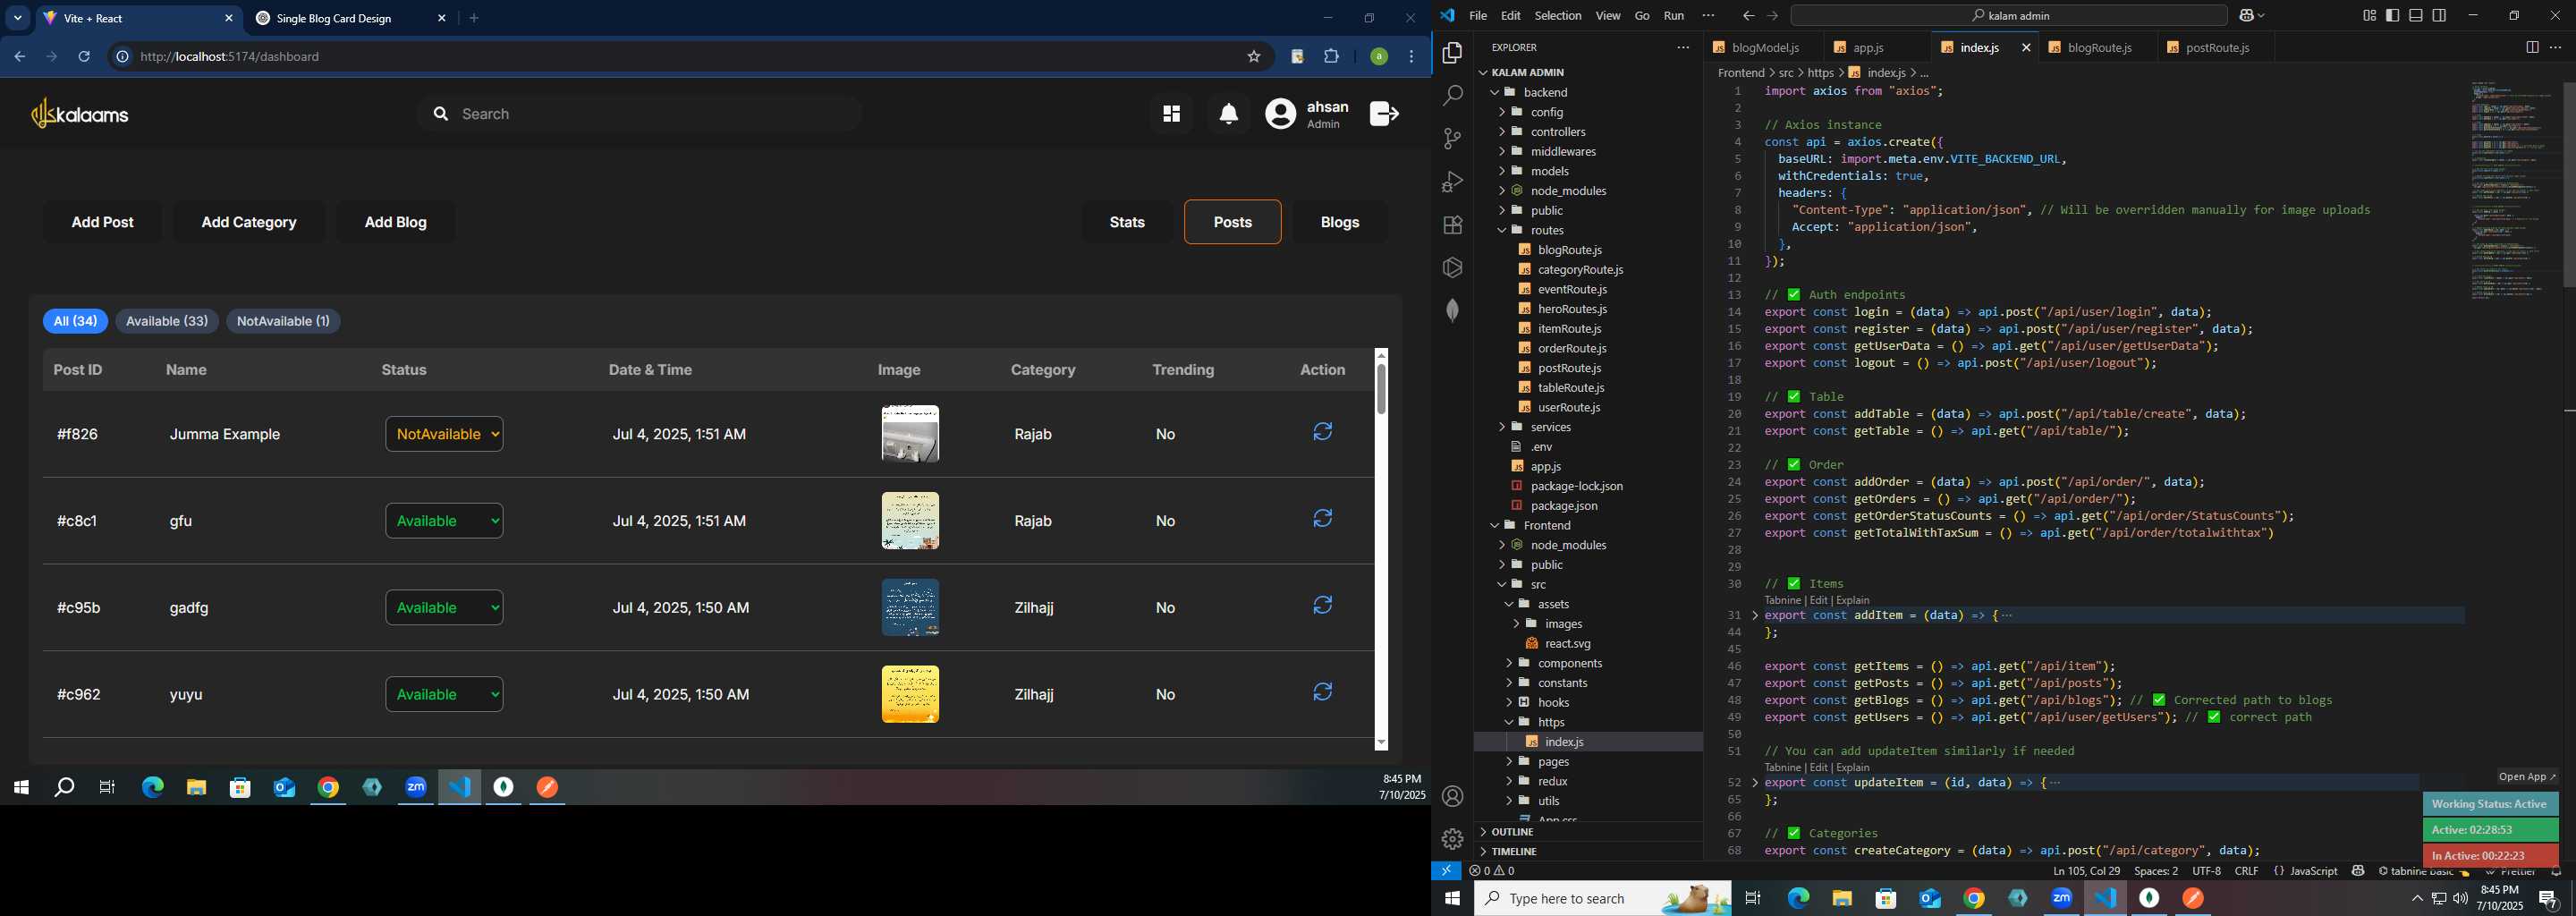The height and width of the screenshot is (916, 2576).
Task: Select the NotAvailable (1) filter pill
Action: 283,321
